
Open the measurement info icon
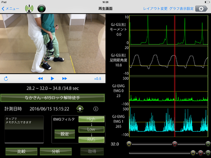96,109
